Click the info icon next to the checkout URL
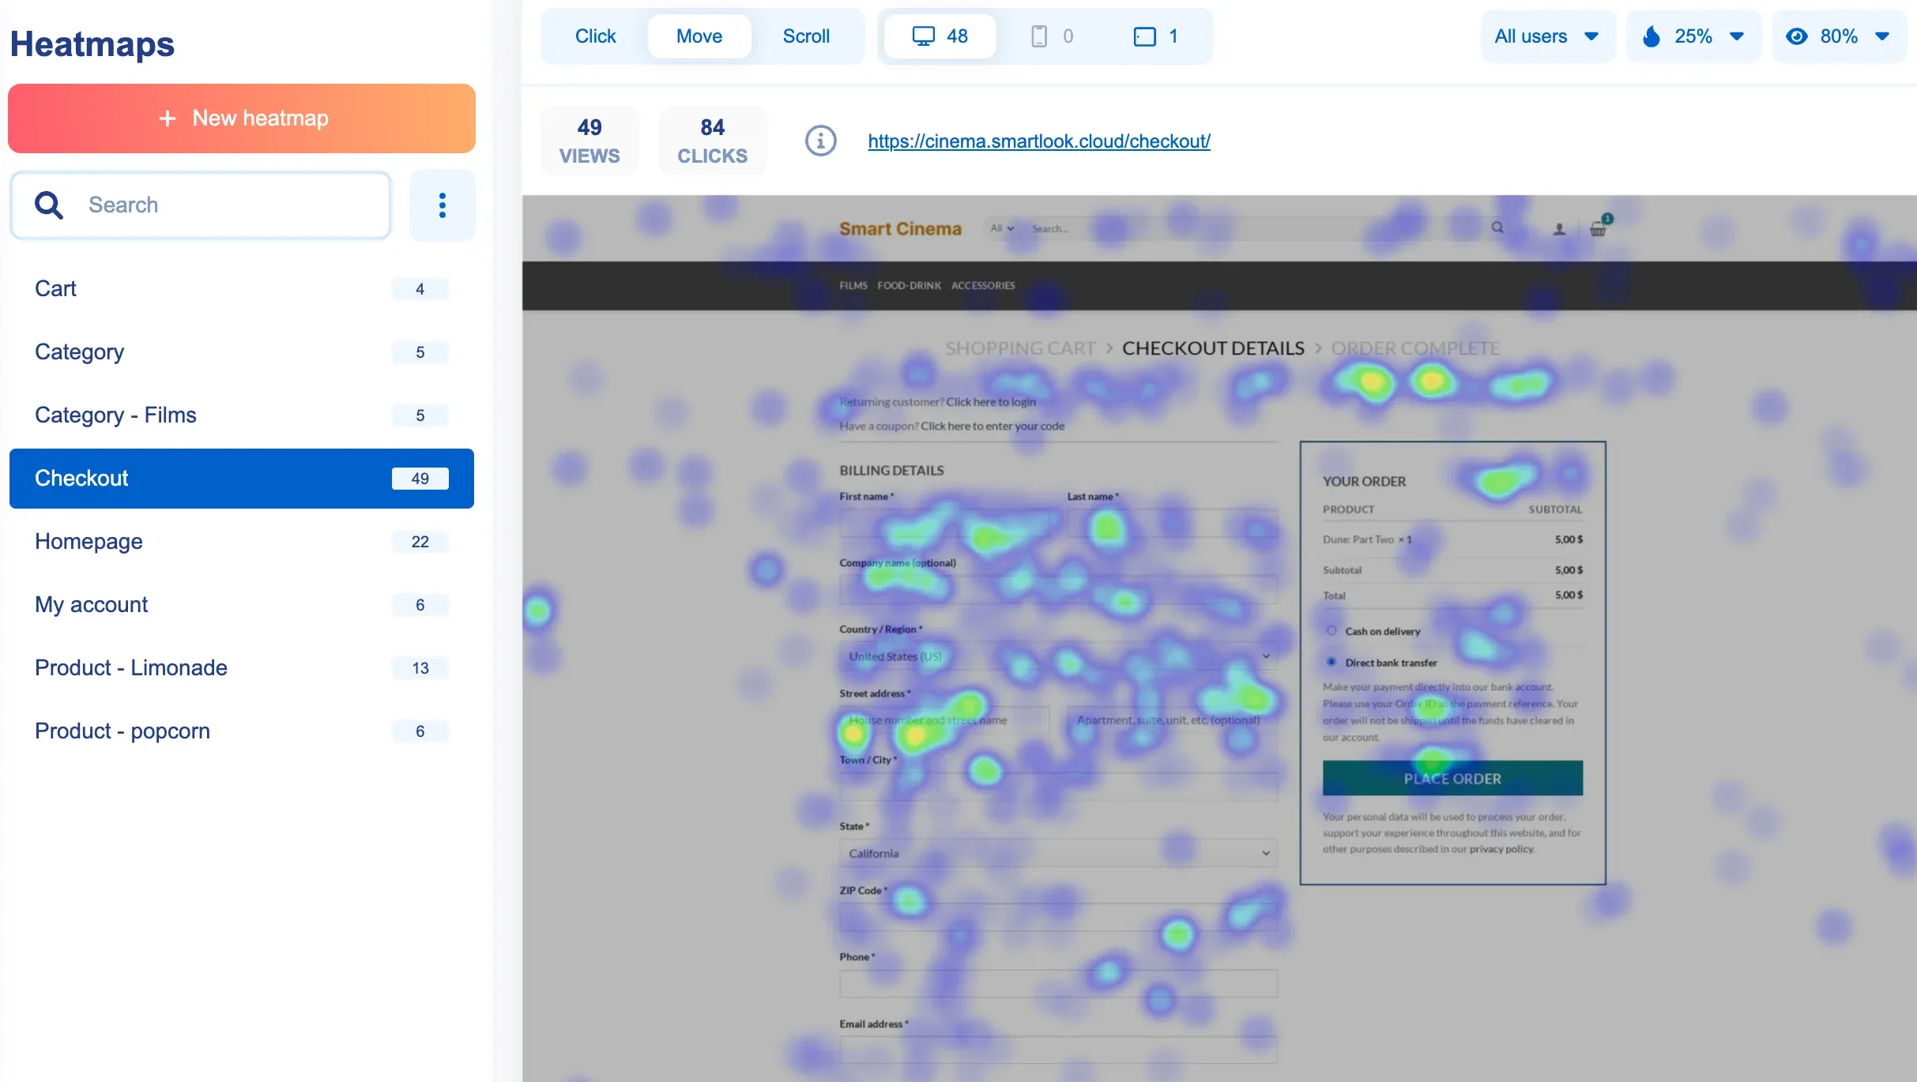 pos(820,141)
